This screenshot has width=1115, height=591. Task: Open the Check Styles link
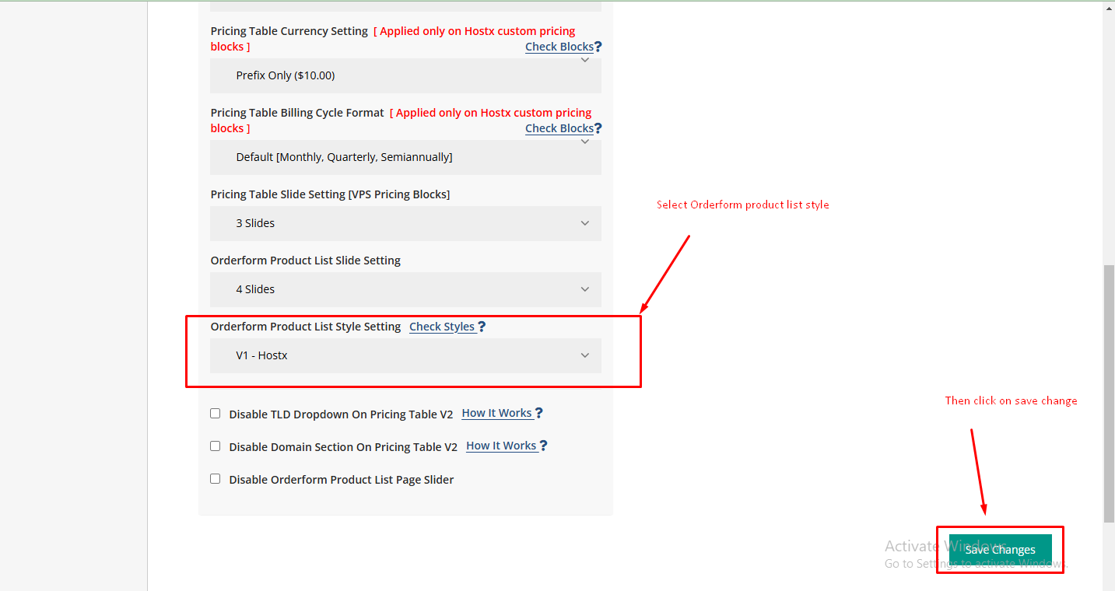coord(442,327)
